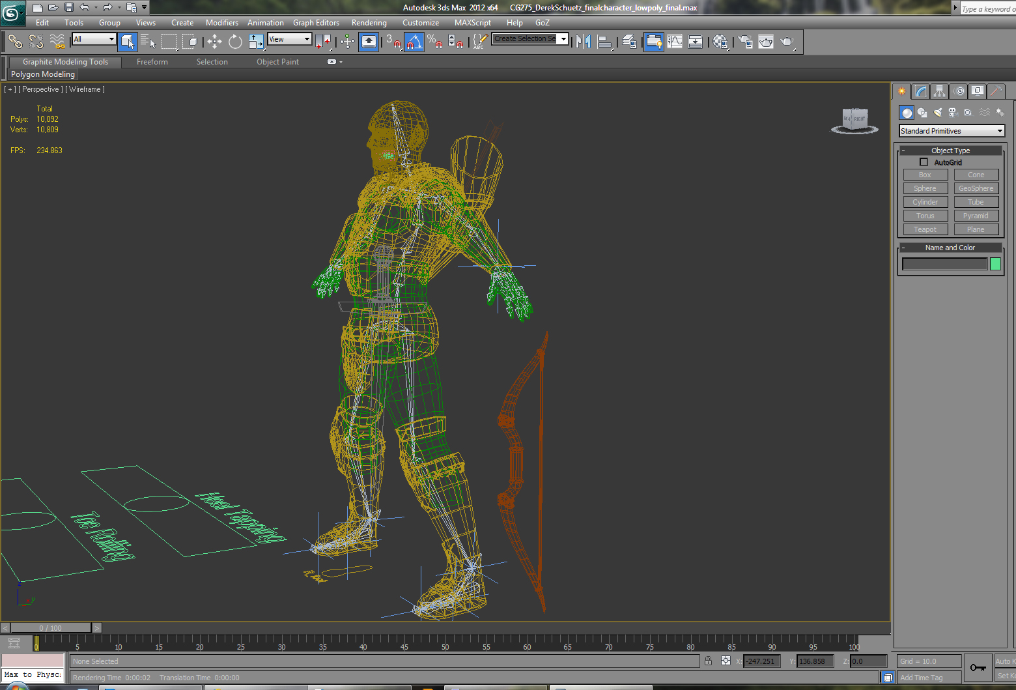Open the Standard Primitives dropdown
1016x690 pixels.
[x=951, y=131]
